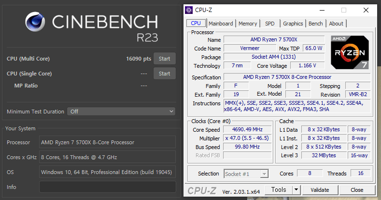Click the Family value F
The width and height of the screenshot is (381, 200).
236,86
